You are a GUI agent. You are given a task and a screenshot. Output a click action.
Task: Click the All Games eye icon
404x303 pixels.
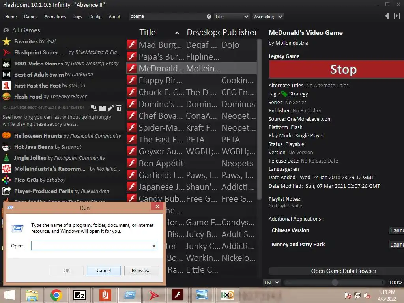tap(6, 30)
